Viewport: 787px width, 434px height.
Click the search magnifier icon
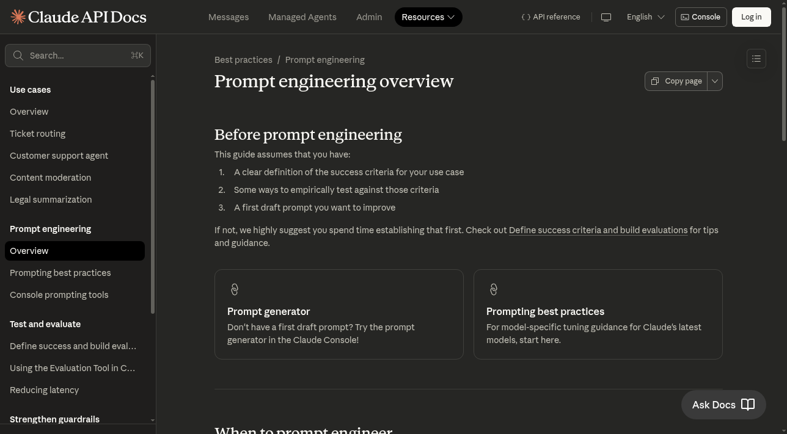[18, 56]
